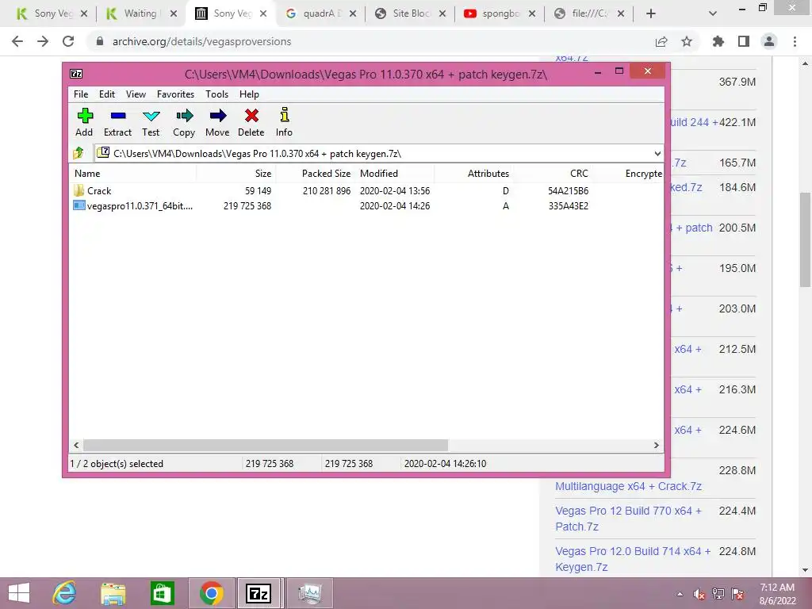Open File Explorer from taskbar
This screenshot has height=609, width=812.
point(113,593)
